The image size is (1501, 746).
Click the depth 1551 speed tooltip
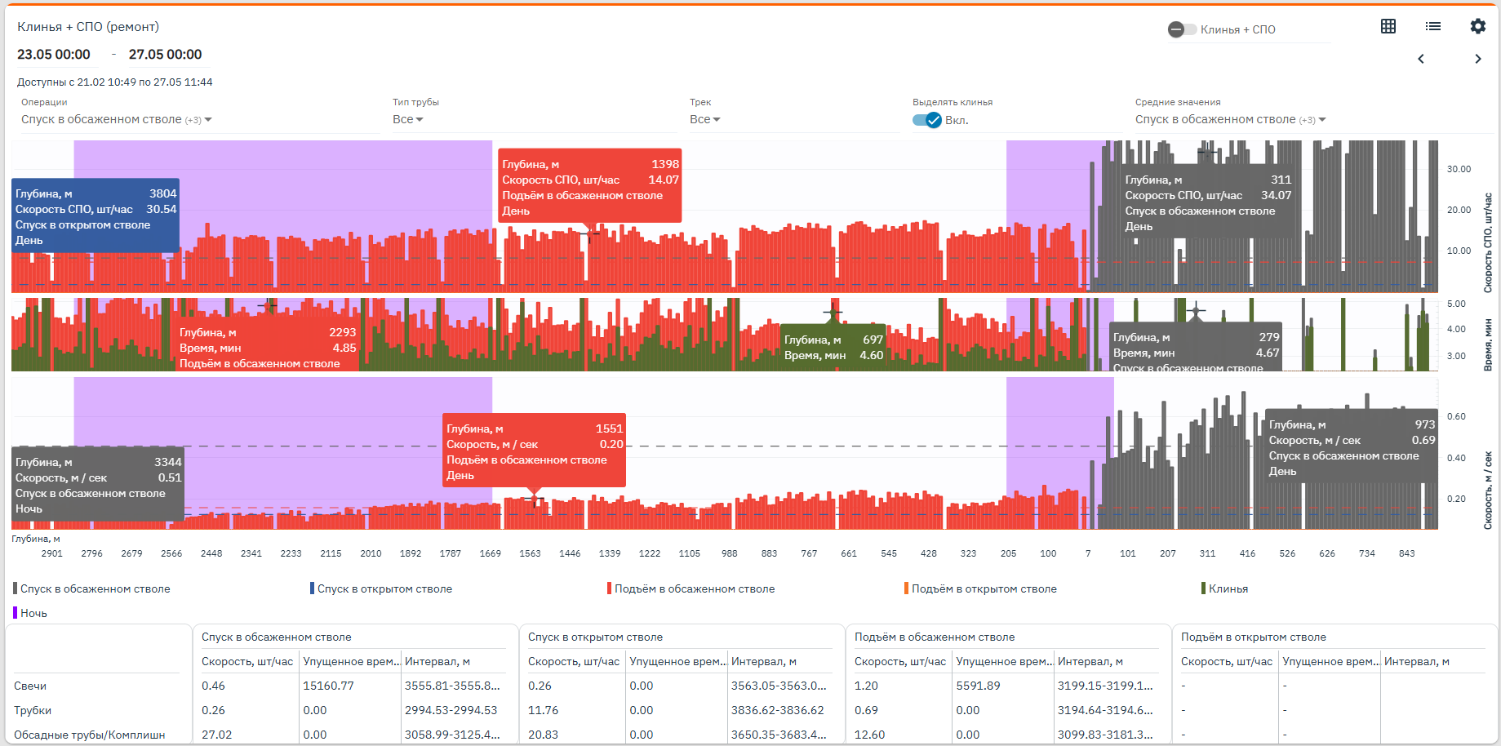point(535,451)
